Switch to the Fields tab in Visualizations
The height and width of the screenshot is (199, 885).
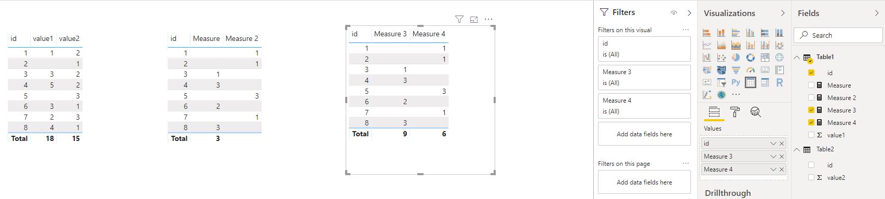[714, 112]
